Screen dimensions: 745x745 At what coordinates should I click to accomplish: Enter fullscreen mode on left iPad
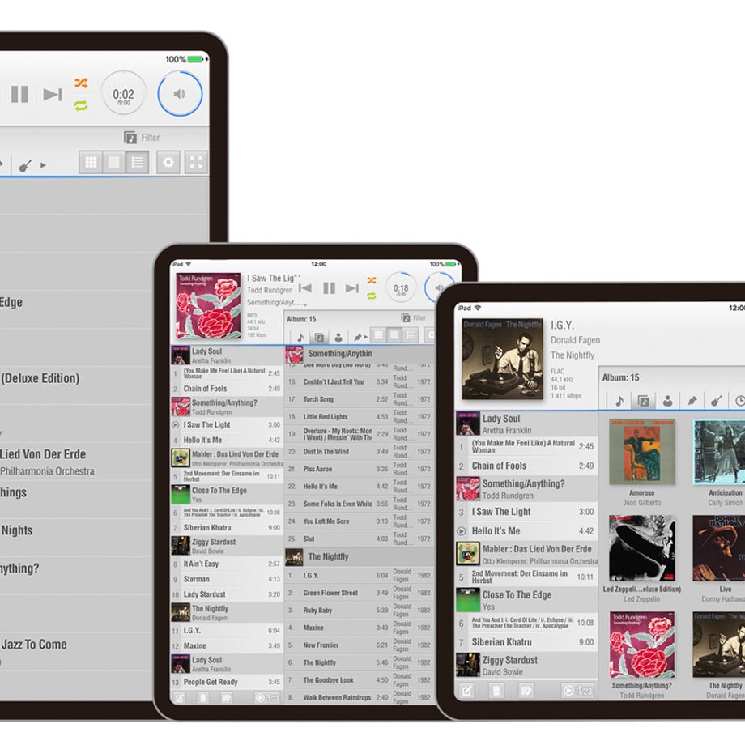196,163
